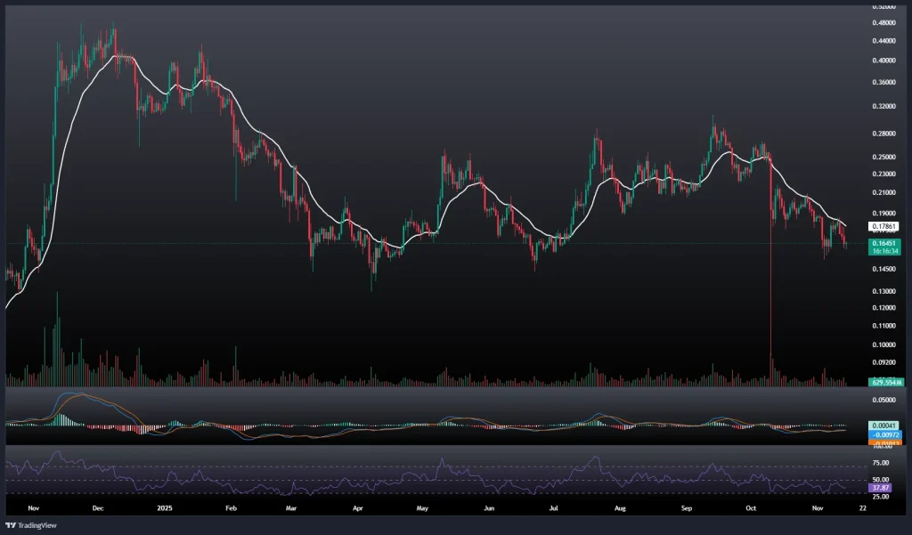Select the Feb label on time axis

click(x=231, y=508)
